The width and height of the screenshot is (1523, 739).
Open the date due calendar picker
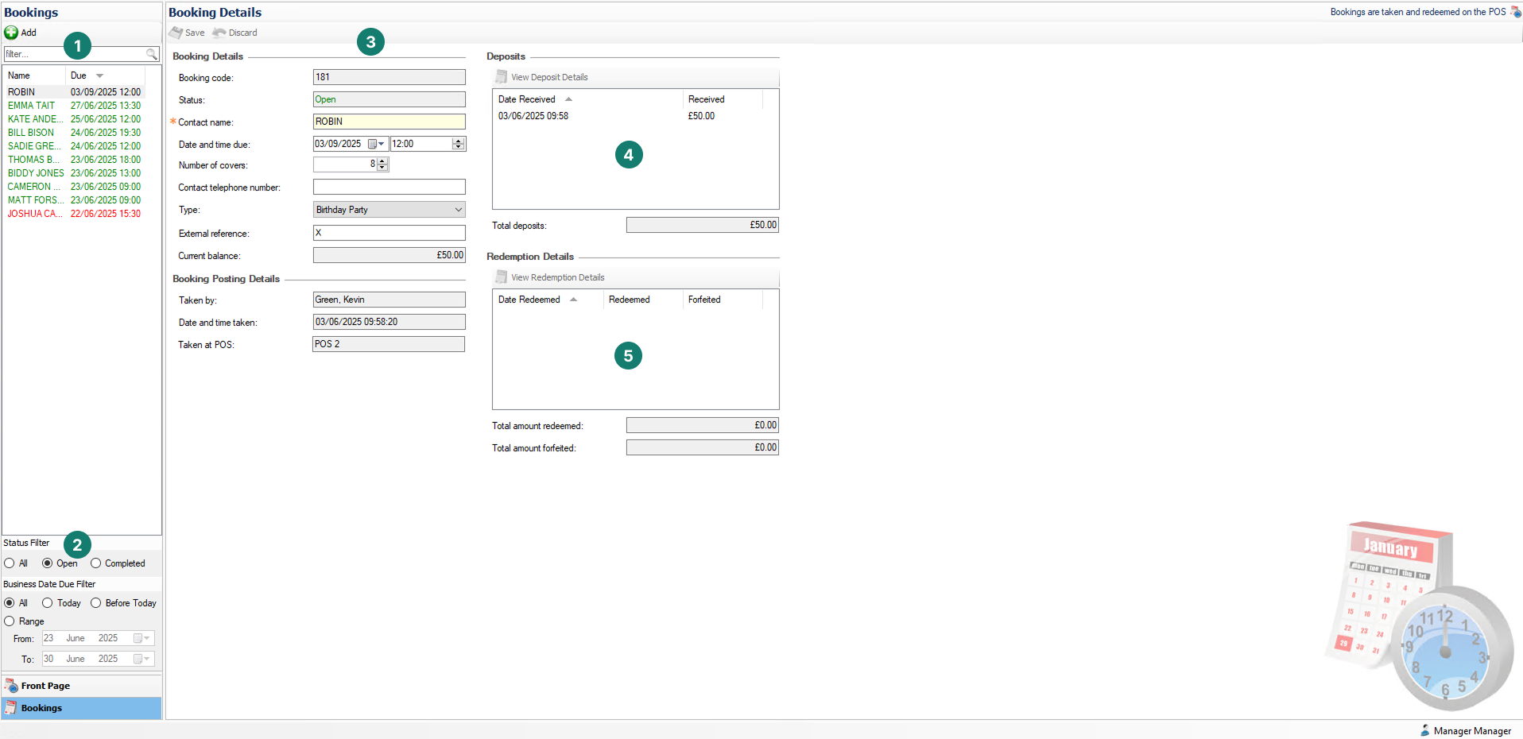pos(375,144)
